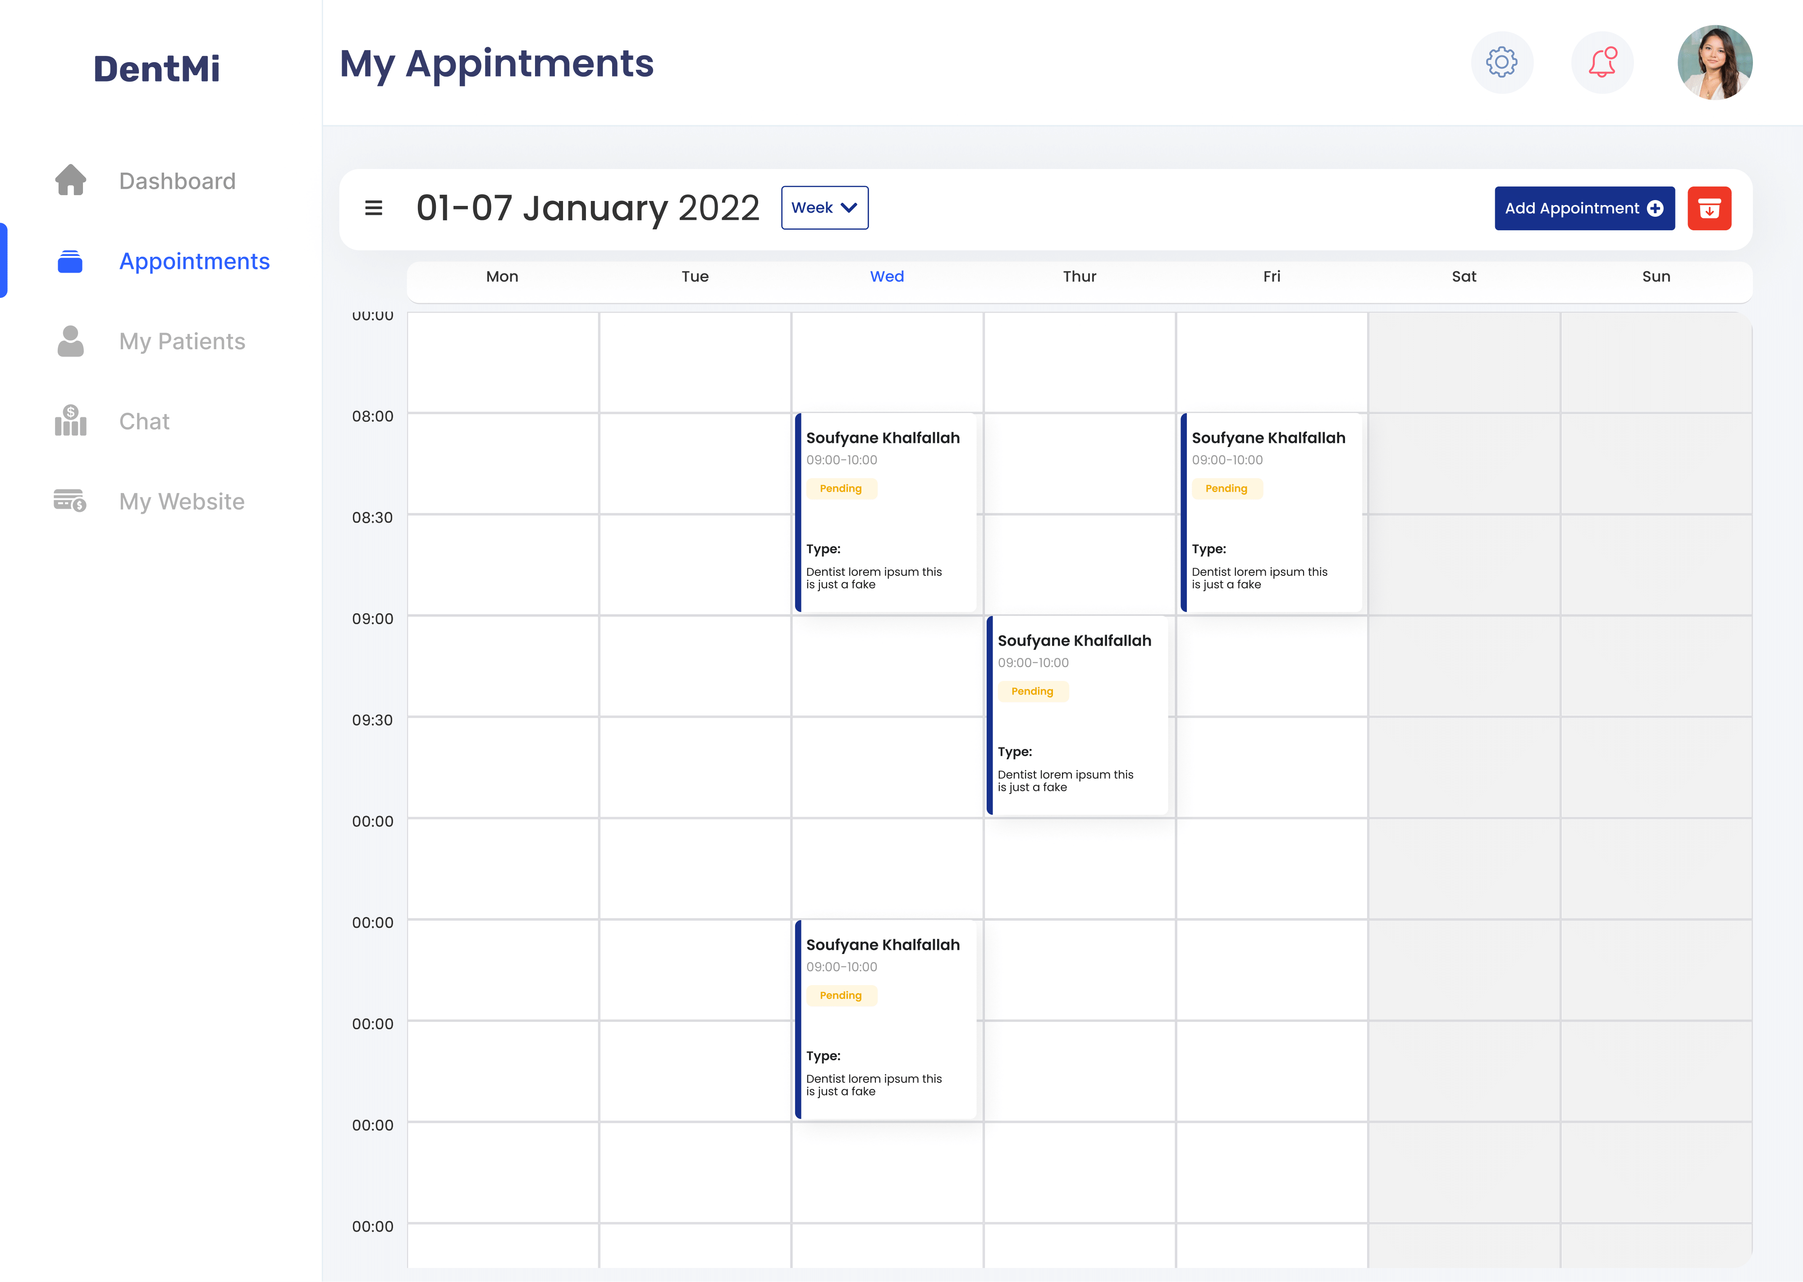Image resolution: width=1803 pixels, height=1282 pixels.
Task: Click the Appointments stack icon
Action: [70, 261]
